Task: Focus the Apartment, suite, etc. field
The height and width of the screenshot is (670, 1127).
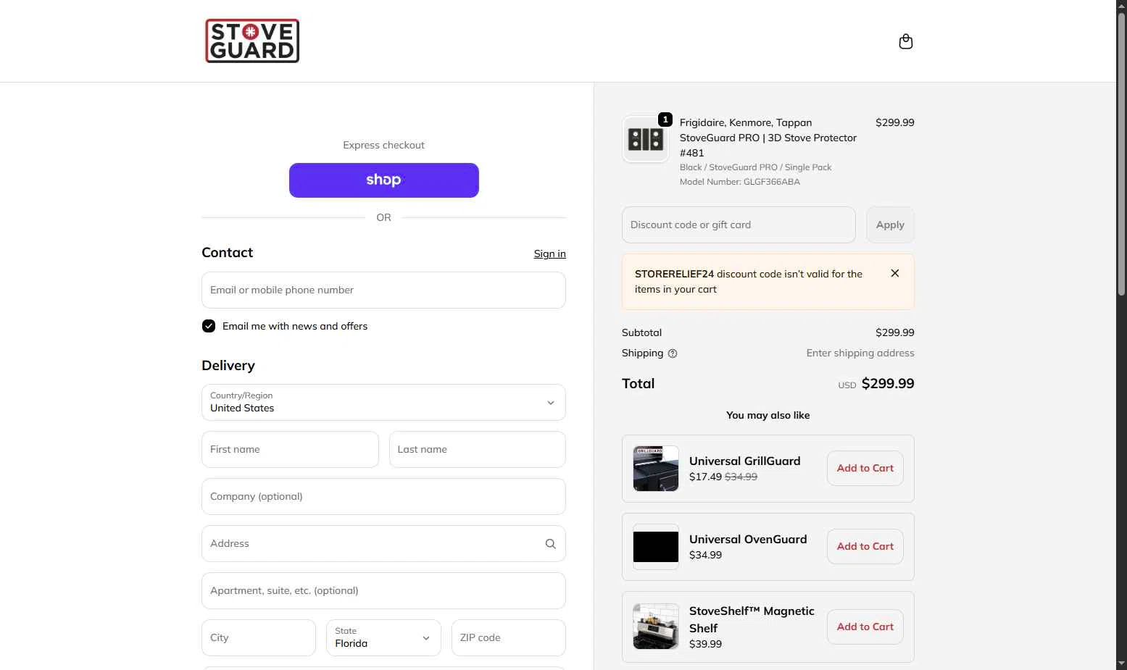Action: tap(383, 590)
